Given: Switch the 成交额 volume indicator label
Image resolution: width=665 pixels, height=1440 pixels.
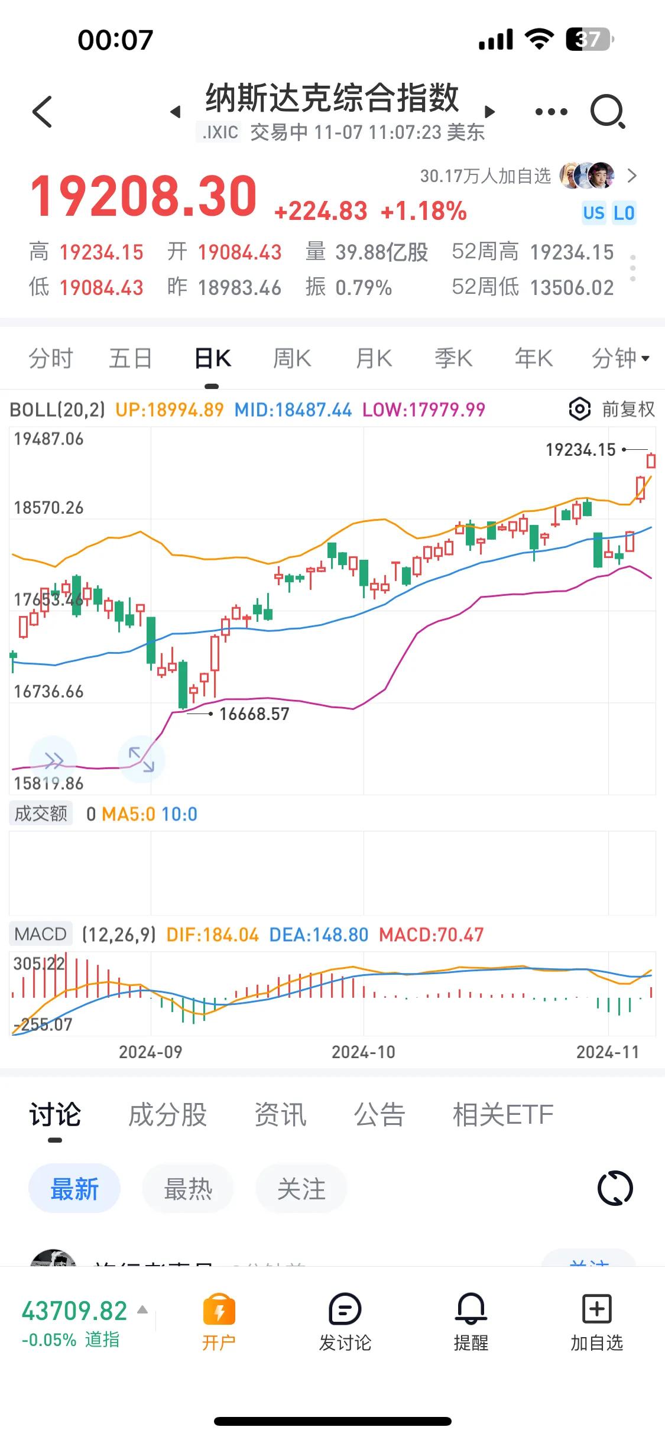Looking at the screenshot, I should (41, 813).
